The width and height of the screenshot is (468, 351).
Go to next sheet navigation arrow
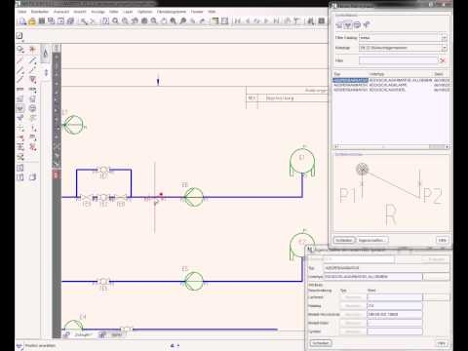point(266,21)
